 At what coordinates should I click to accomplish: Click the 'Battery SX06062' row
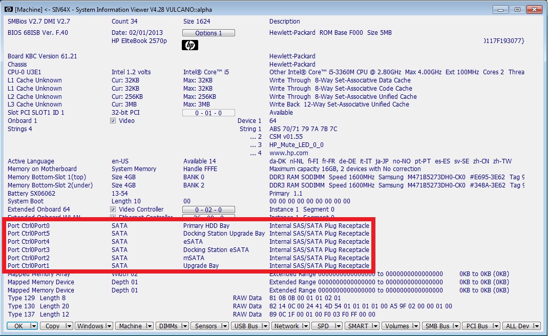[31, 193]
